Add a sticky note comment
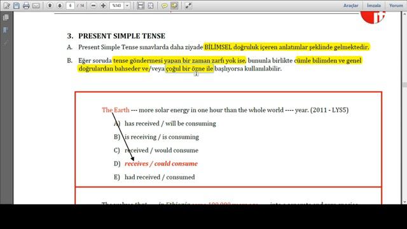The height and width of the screenshot is (229, 407). click(x=164, y=6)
